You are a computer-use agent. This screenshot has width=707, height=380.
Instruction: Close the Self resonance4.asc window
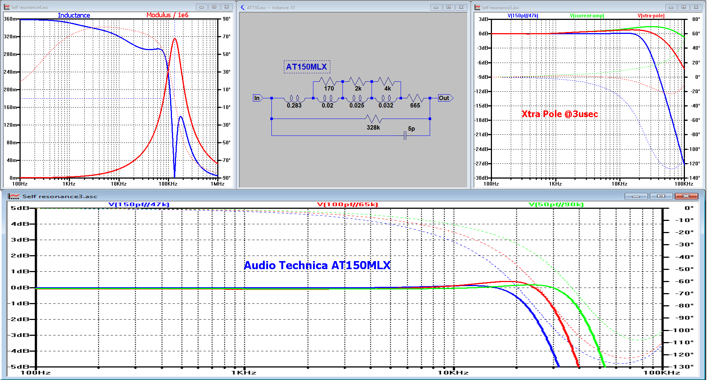pyautogui.click(x=227, y=7)
